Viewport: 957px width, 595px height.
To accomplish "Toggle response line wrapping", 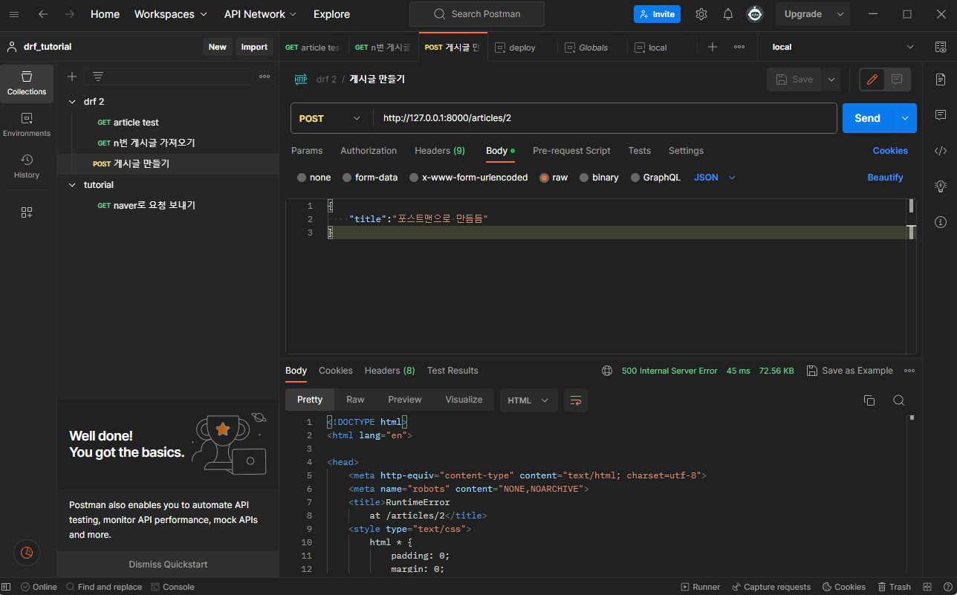I will [576, 400].
